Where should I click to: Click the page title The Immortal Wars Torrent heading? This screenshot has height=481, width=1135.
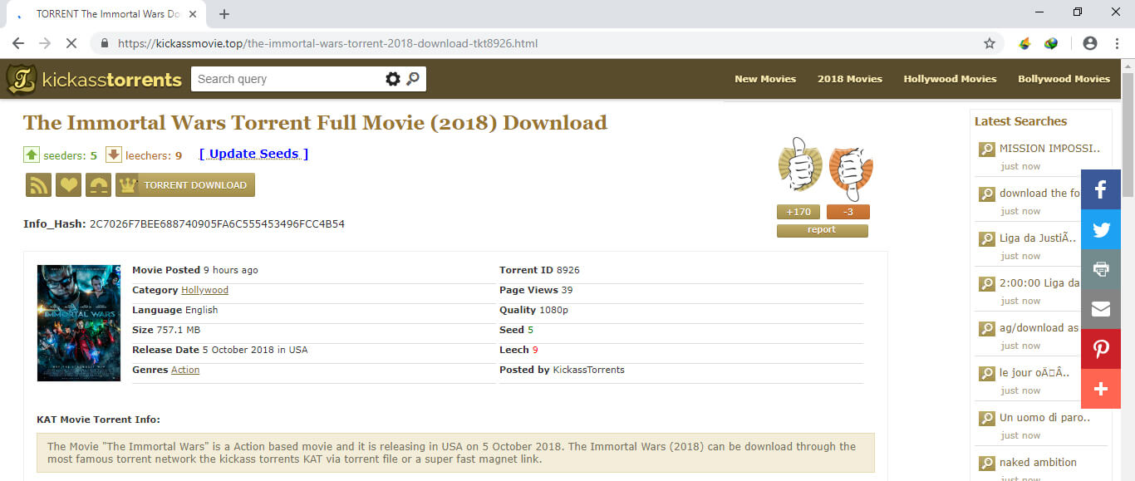tap(315, 123)
